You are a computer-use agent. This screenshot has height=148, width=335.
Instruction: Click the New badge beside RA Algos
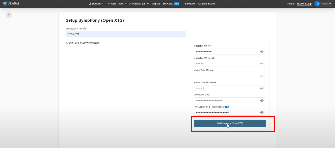click(177, 4)
